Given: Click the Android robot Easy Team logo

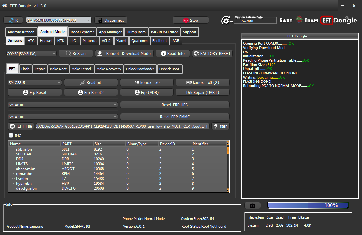Looking at the screenshot, I should [x=299, y=20].
